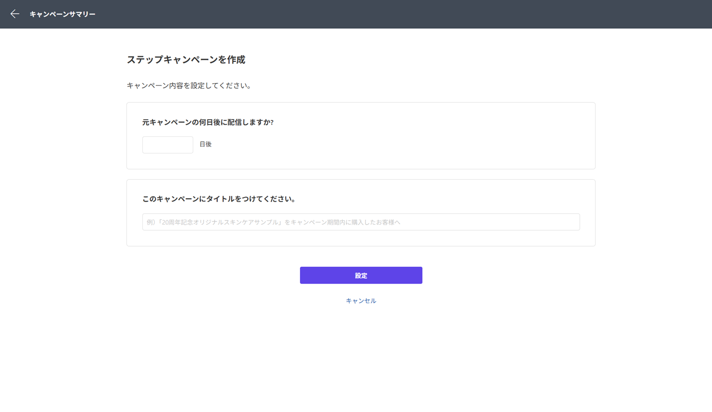Focus the days-after number input field
The width and height of the screenshot is (712, 412).
click(167, 145)
